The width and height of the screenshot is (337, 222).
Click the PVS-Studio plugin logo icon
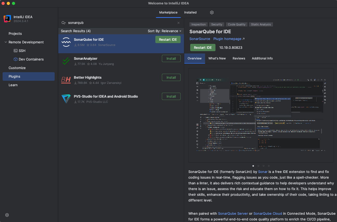pyautogui.click(x=66, y=99)
